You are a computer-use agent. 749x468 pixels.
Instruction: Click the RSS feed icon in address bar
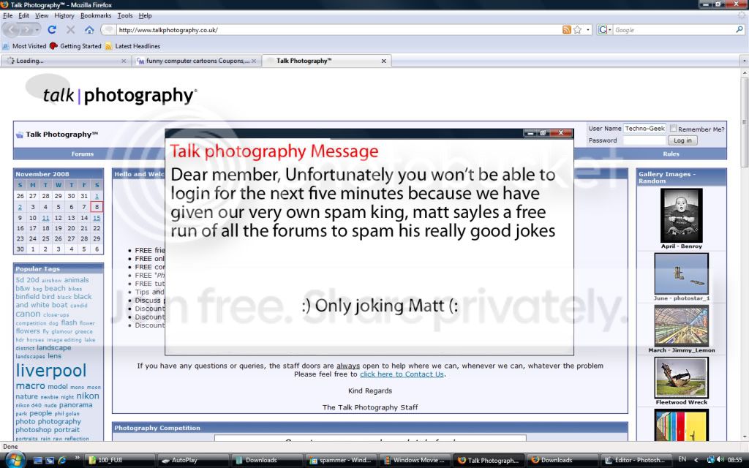coord(566,30)
